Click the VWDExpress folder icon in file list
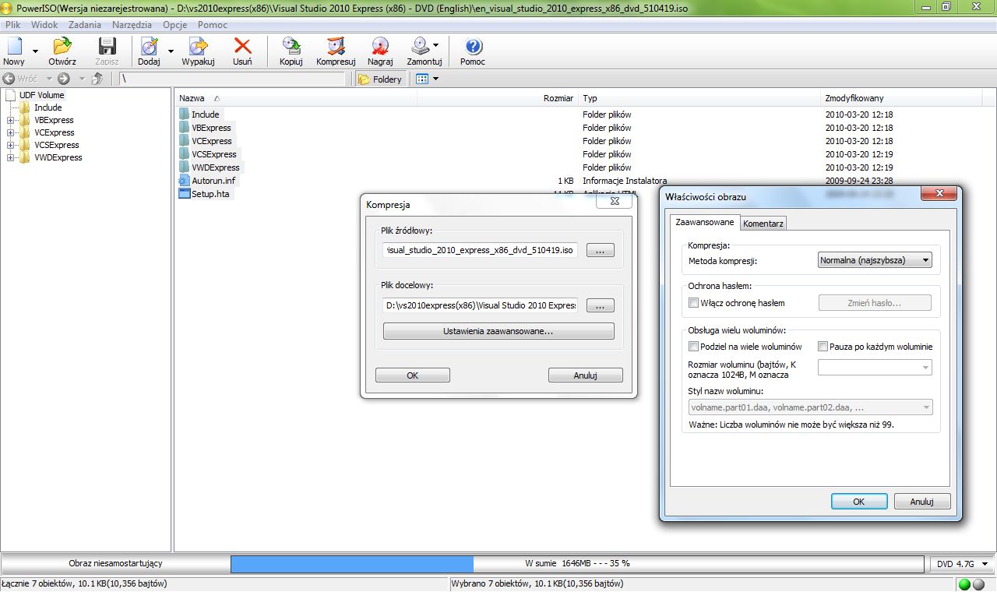The height and width of the screenshot is (592, 997). pyautogui.click(x=185, y=167)
